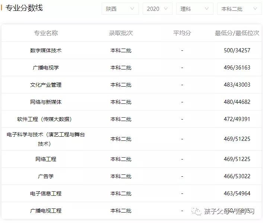The width and height of the screenshot is (263, 223).
Task: Click the 平均分 column header
Action: pyautogui.click(x=182, y=33)
